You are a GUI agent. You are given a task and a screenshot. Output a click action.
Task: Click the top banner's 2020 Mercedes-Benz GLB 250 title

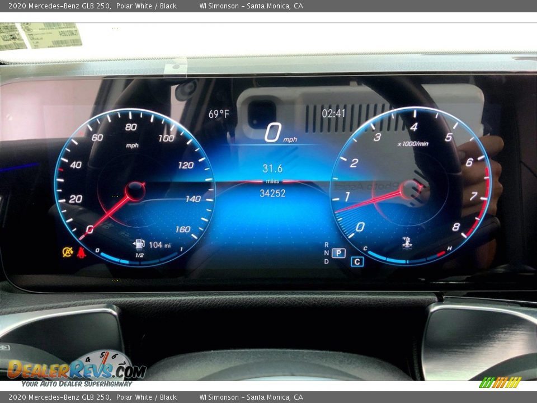coord(60,6)
